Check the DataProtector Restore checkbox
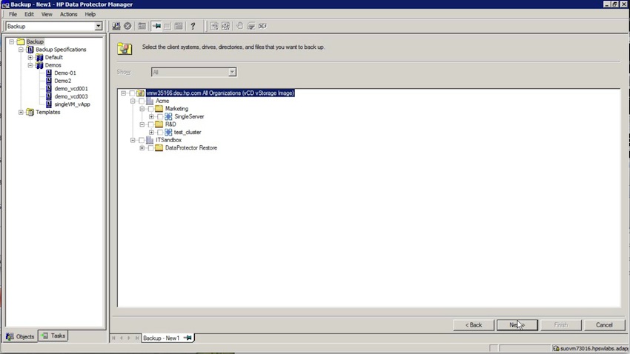 pyautogui.click(x=150, y=147)
